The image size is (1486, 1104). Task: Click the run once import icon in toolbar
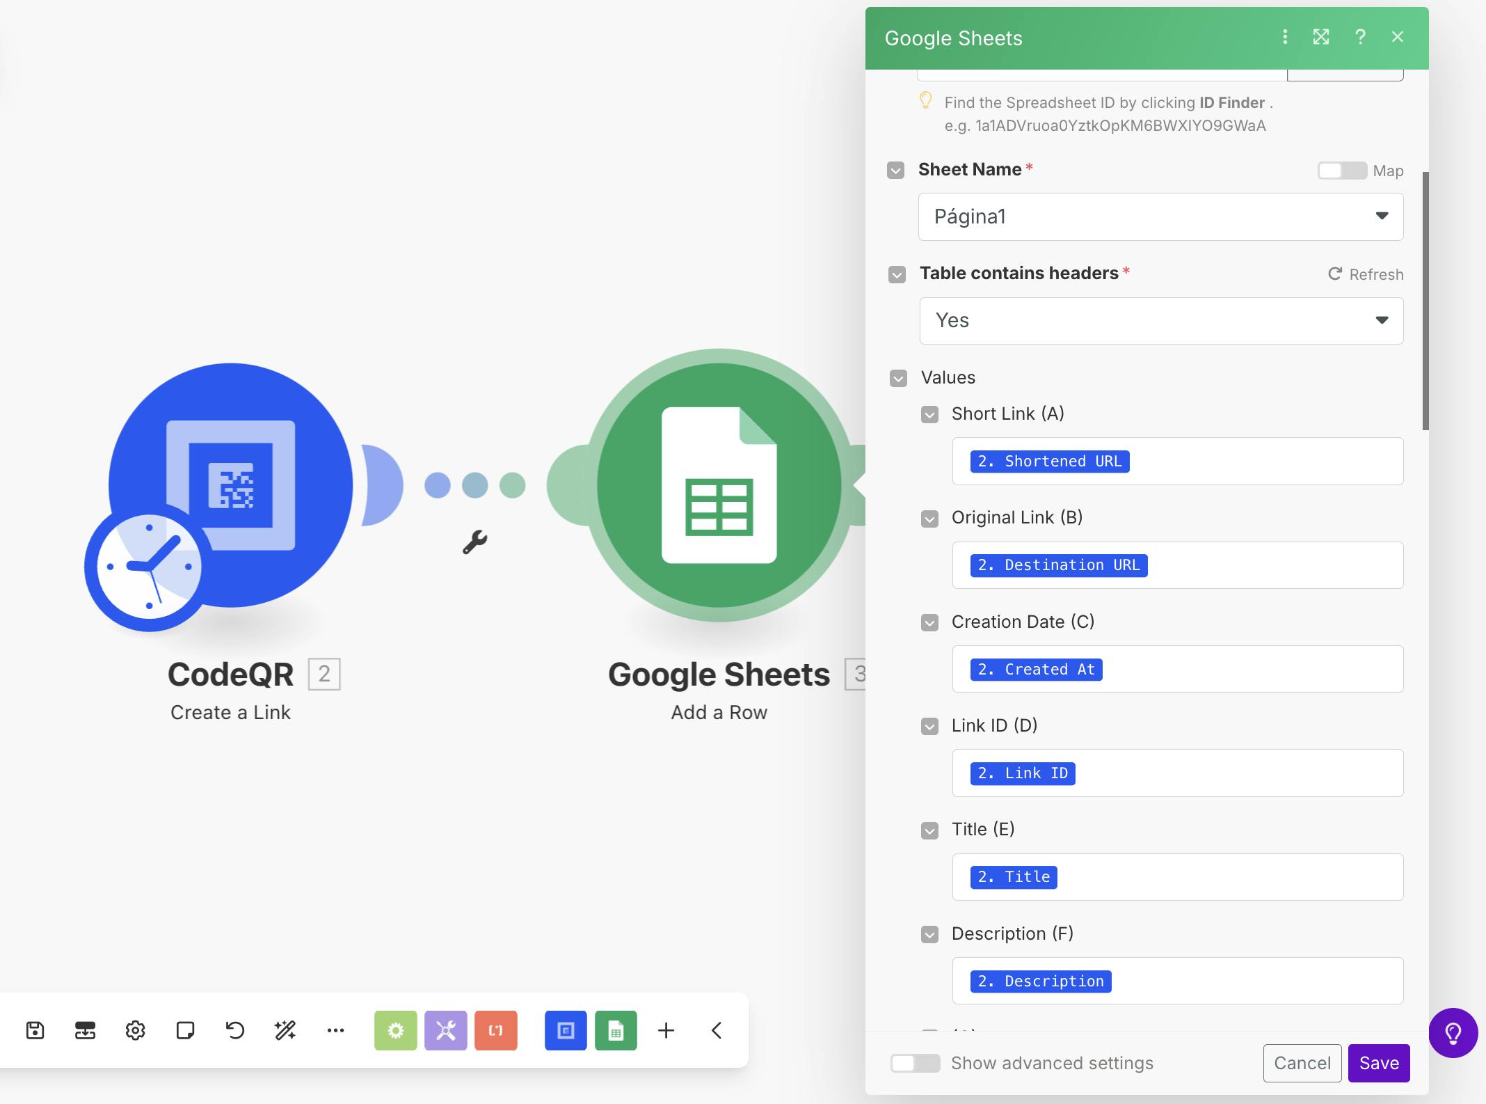point(85,1030)
